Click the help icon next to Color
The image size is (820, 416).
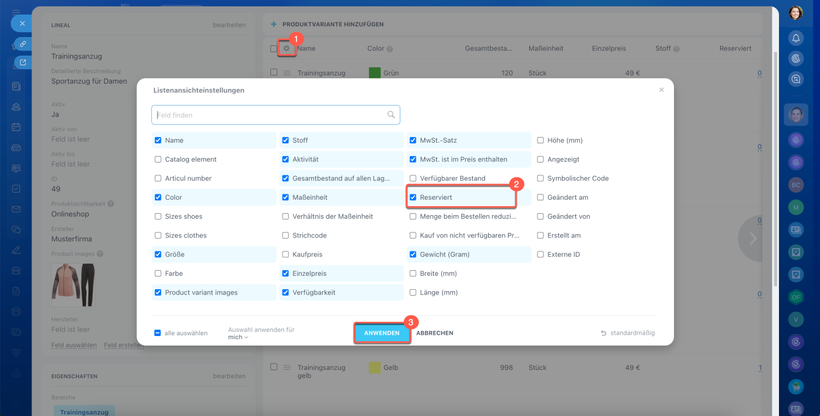[390, 49]
